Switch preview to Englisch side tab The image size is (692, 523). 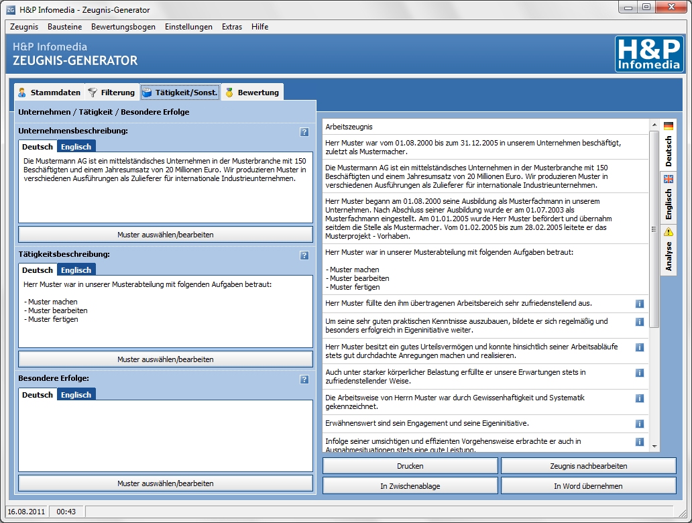click(x=669, y=198)
